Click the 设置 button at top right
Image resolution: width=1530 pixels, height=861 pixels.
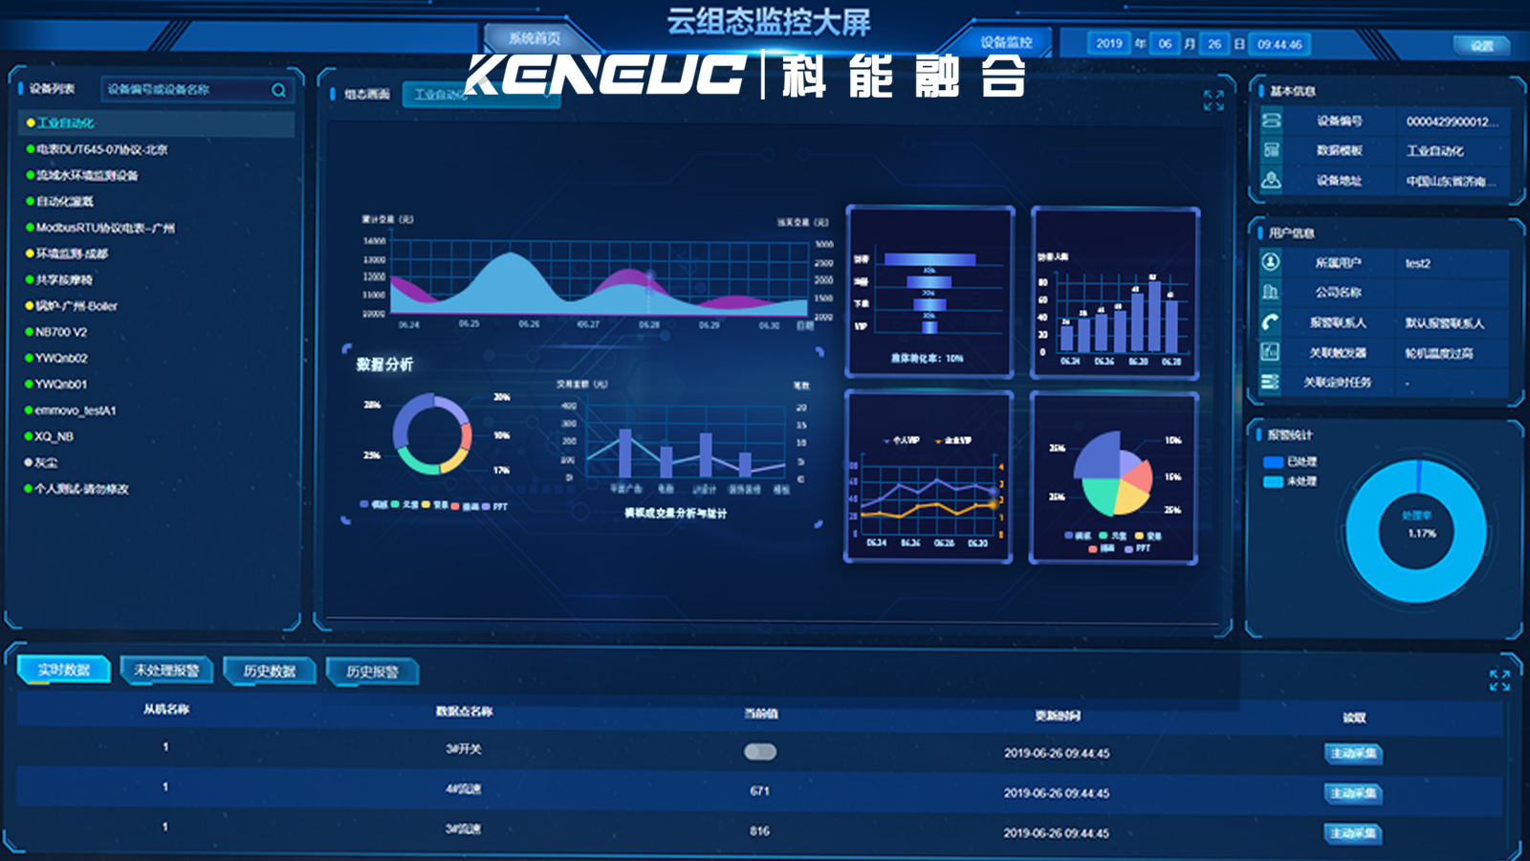1481,45
